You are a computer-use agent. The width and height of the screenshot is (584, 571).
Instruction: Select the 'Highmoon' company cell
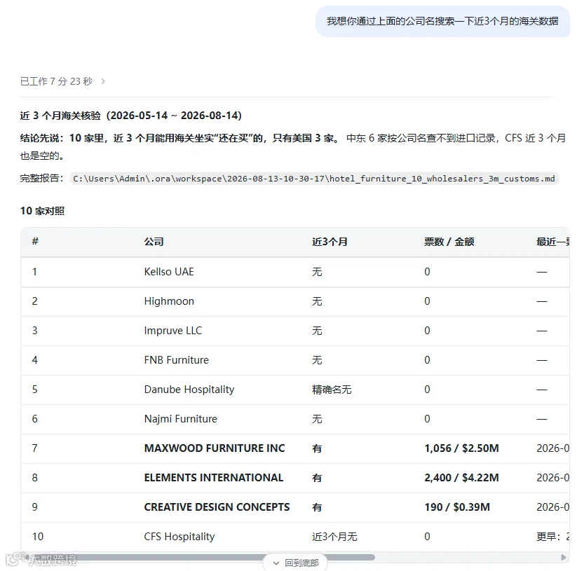click(x=169, y=301)
